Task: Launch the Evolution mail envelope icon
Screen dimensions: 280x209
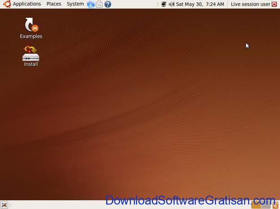Action: (99, 4)
